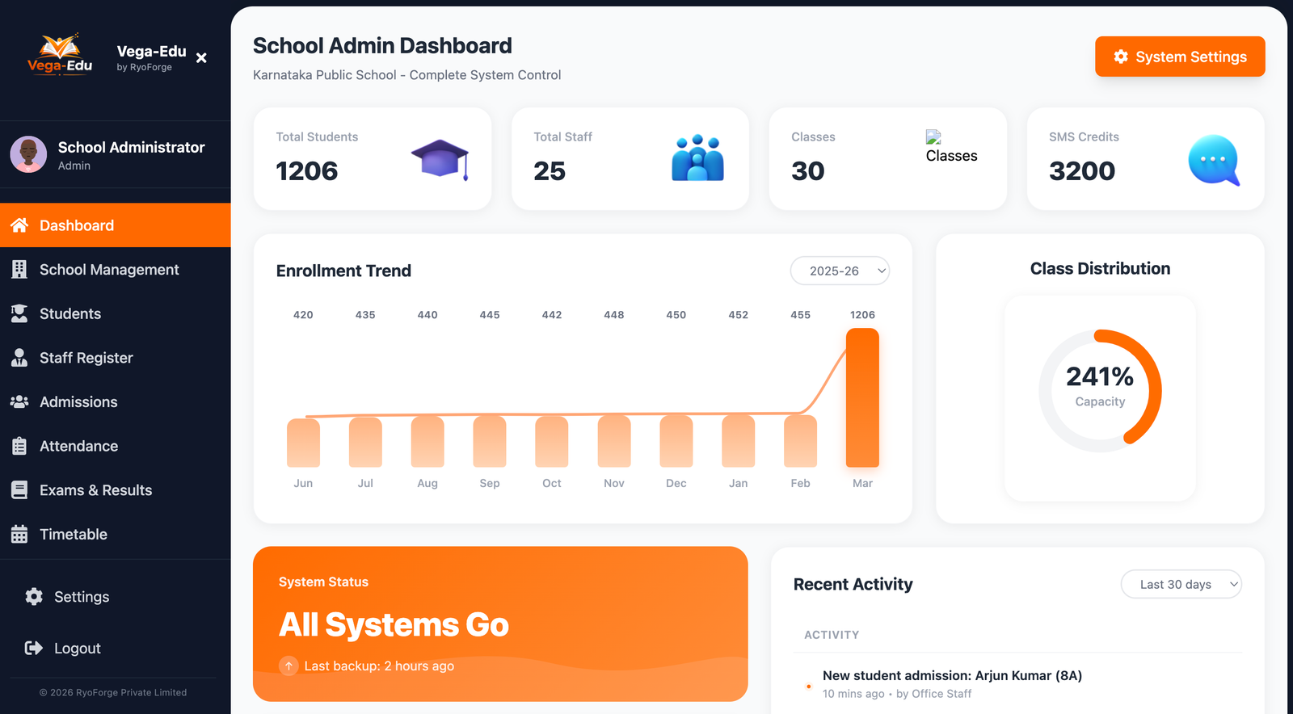Screen dimensions: 1293x714
Task: Click the Logout link text
Action: pos(78,649)
